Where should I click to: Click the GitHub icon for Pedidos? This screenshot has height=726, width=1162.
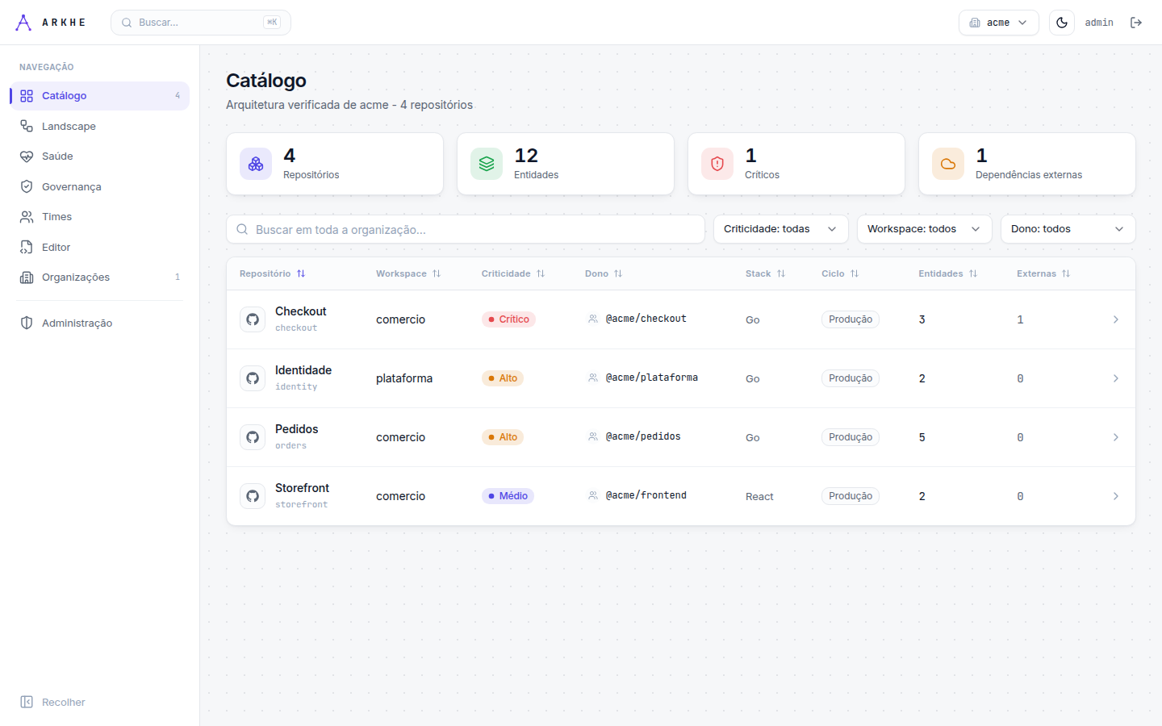coord(253,437)
